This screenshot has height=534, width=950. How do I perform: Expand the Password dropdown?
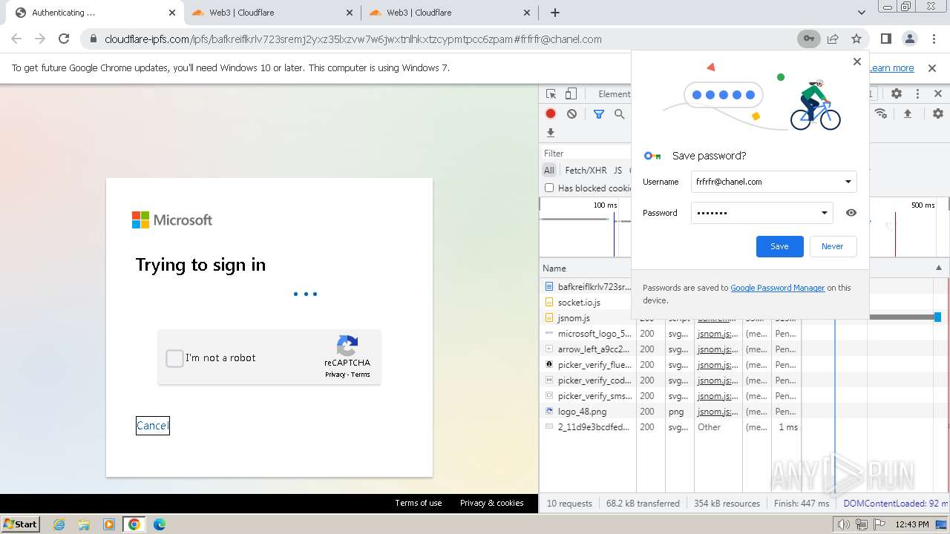824,213
